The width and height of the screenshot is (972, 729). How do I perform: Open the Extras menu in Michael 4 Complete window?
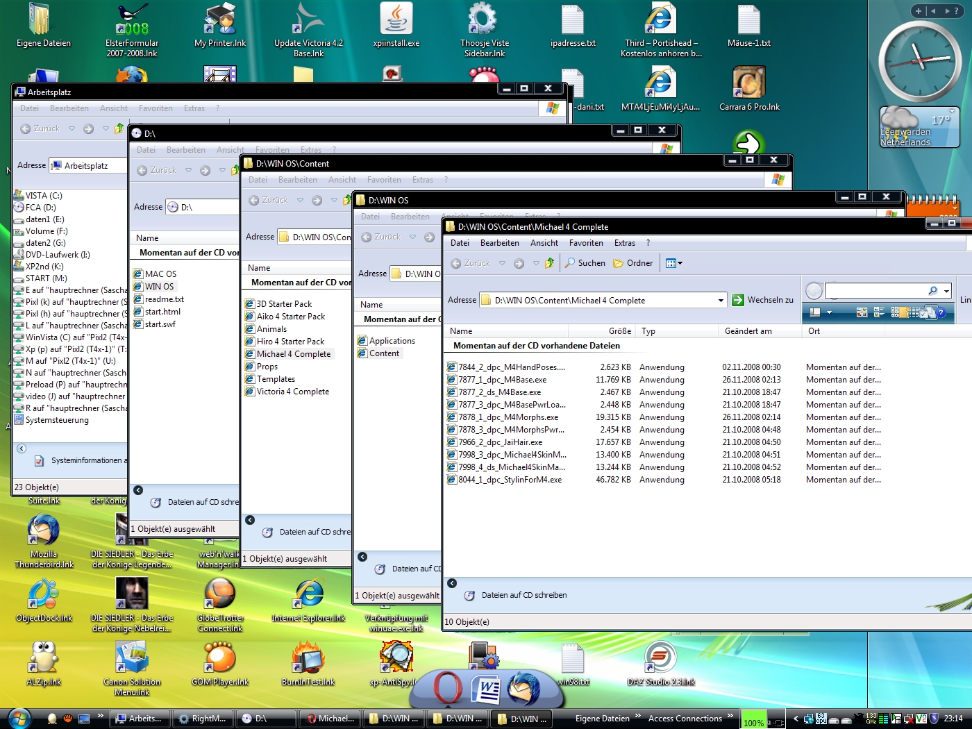(x=624, y=243)
